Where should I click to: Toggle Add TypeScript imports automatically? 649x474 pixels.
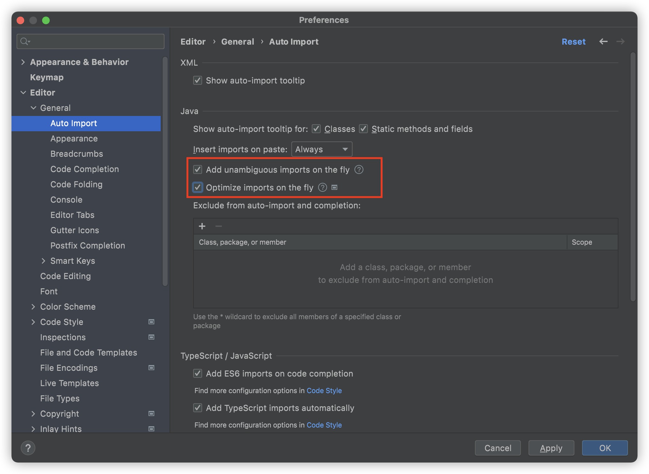click(x=198, y=408)
